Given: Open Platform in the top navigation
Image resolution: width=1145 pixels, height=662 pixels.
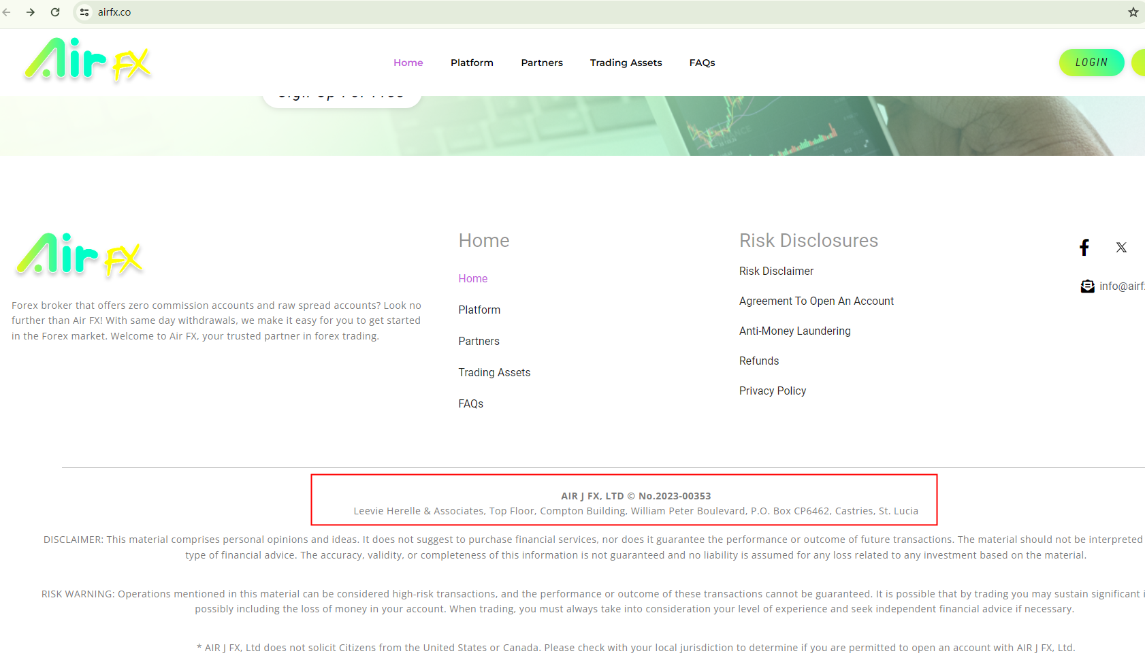Looking at the screenshot, I should tap(472, 63).
